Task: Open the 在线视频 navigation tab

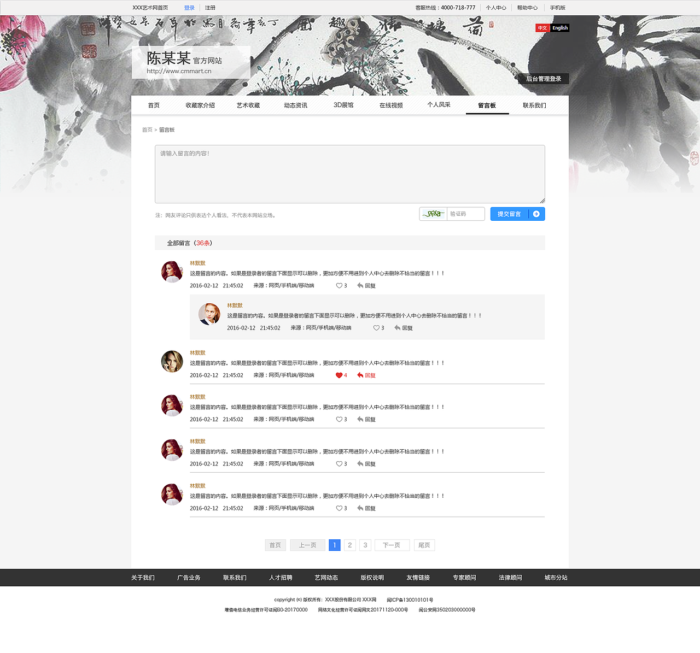Action: point(391,105)
